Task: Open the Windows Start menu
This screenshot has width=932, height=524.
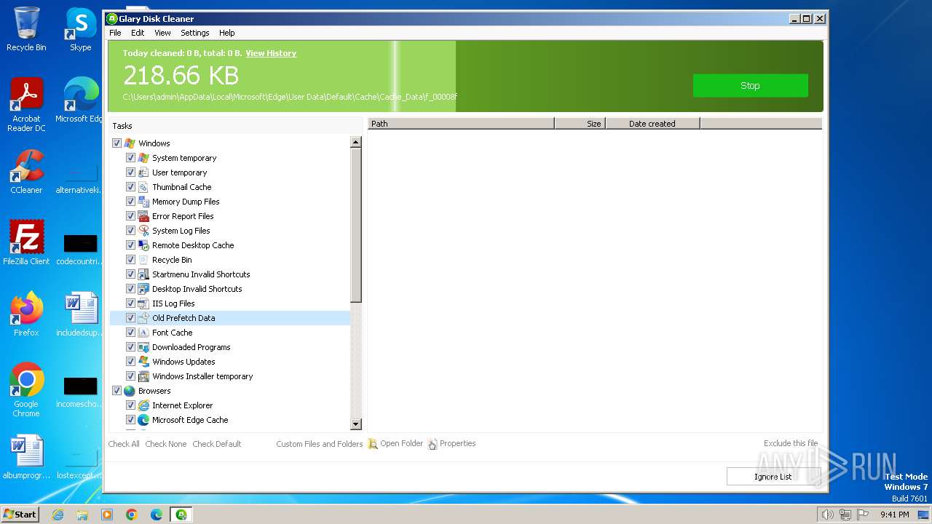Action: (x=20, y=515)
